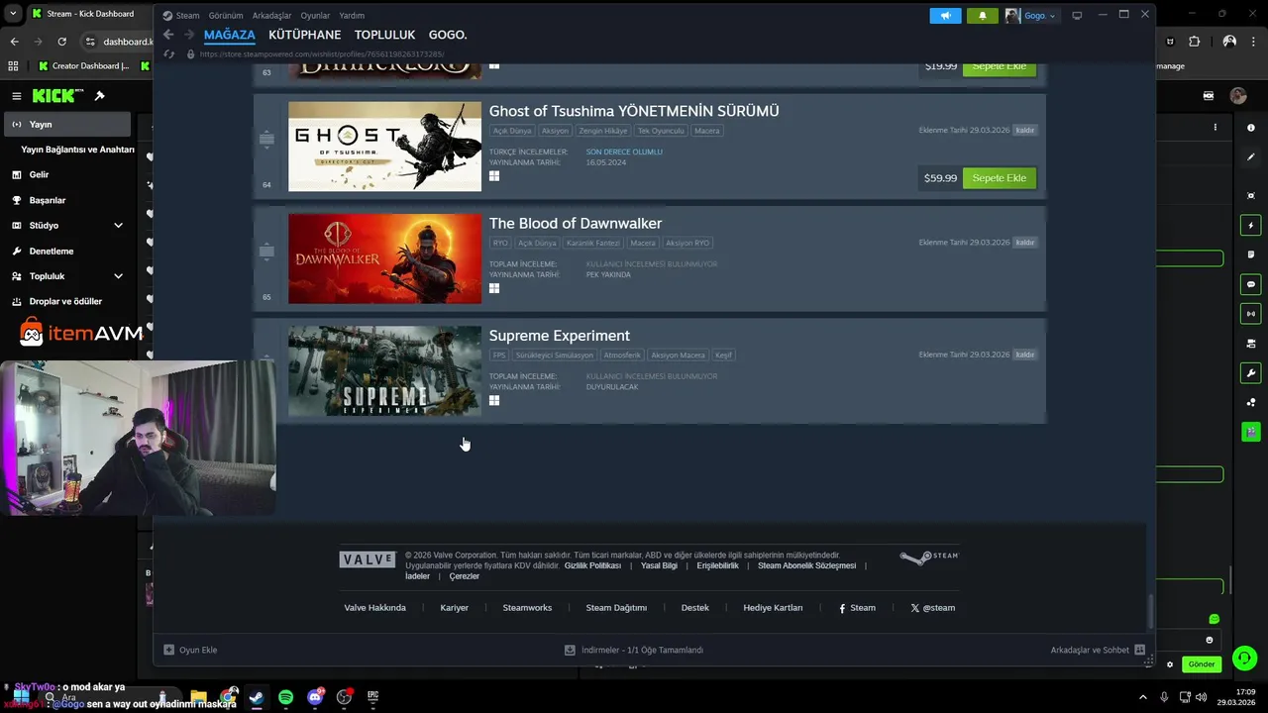The width and height of the screenshot is (1268, 713).
Task: Open Gogo account dropdown in Steam
Action: (1033, 16)
